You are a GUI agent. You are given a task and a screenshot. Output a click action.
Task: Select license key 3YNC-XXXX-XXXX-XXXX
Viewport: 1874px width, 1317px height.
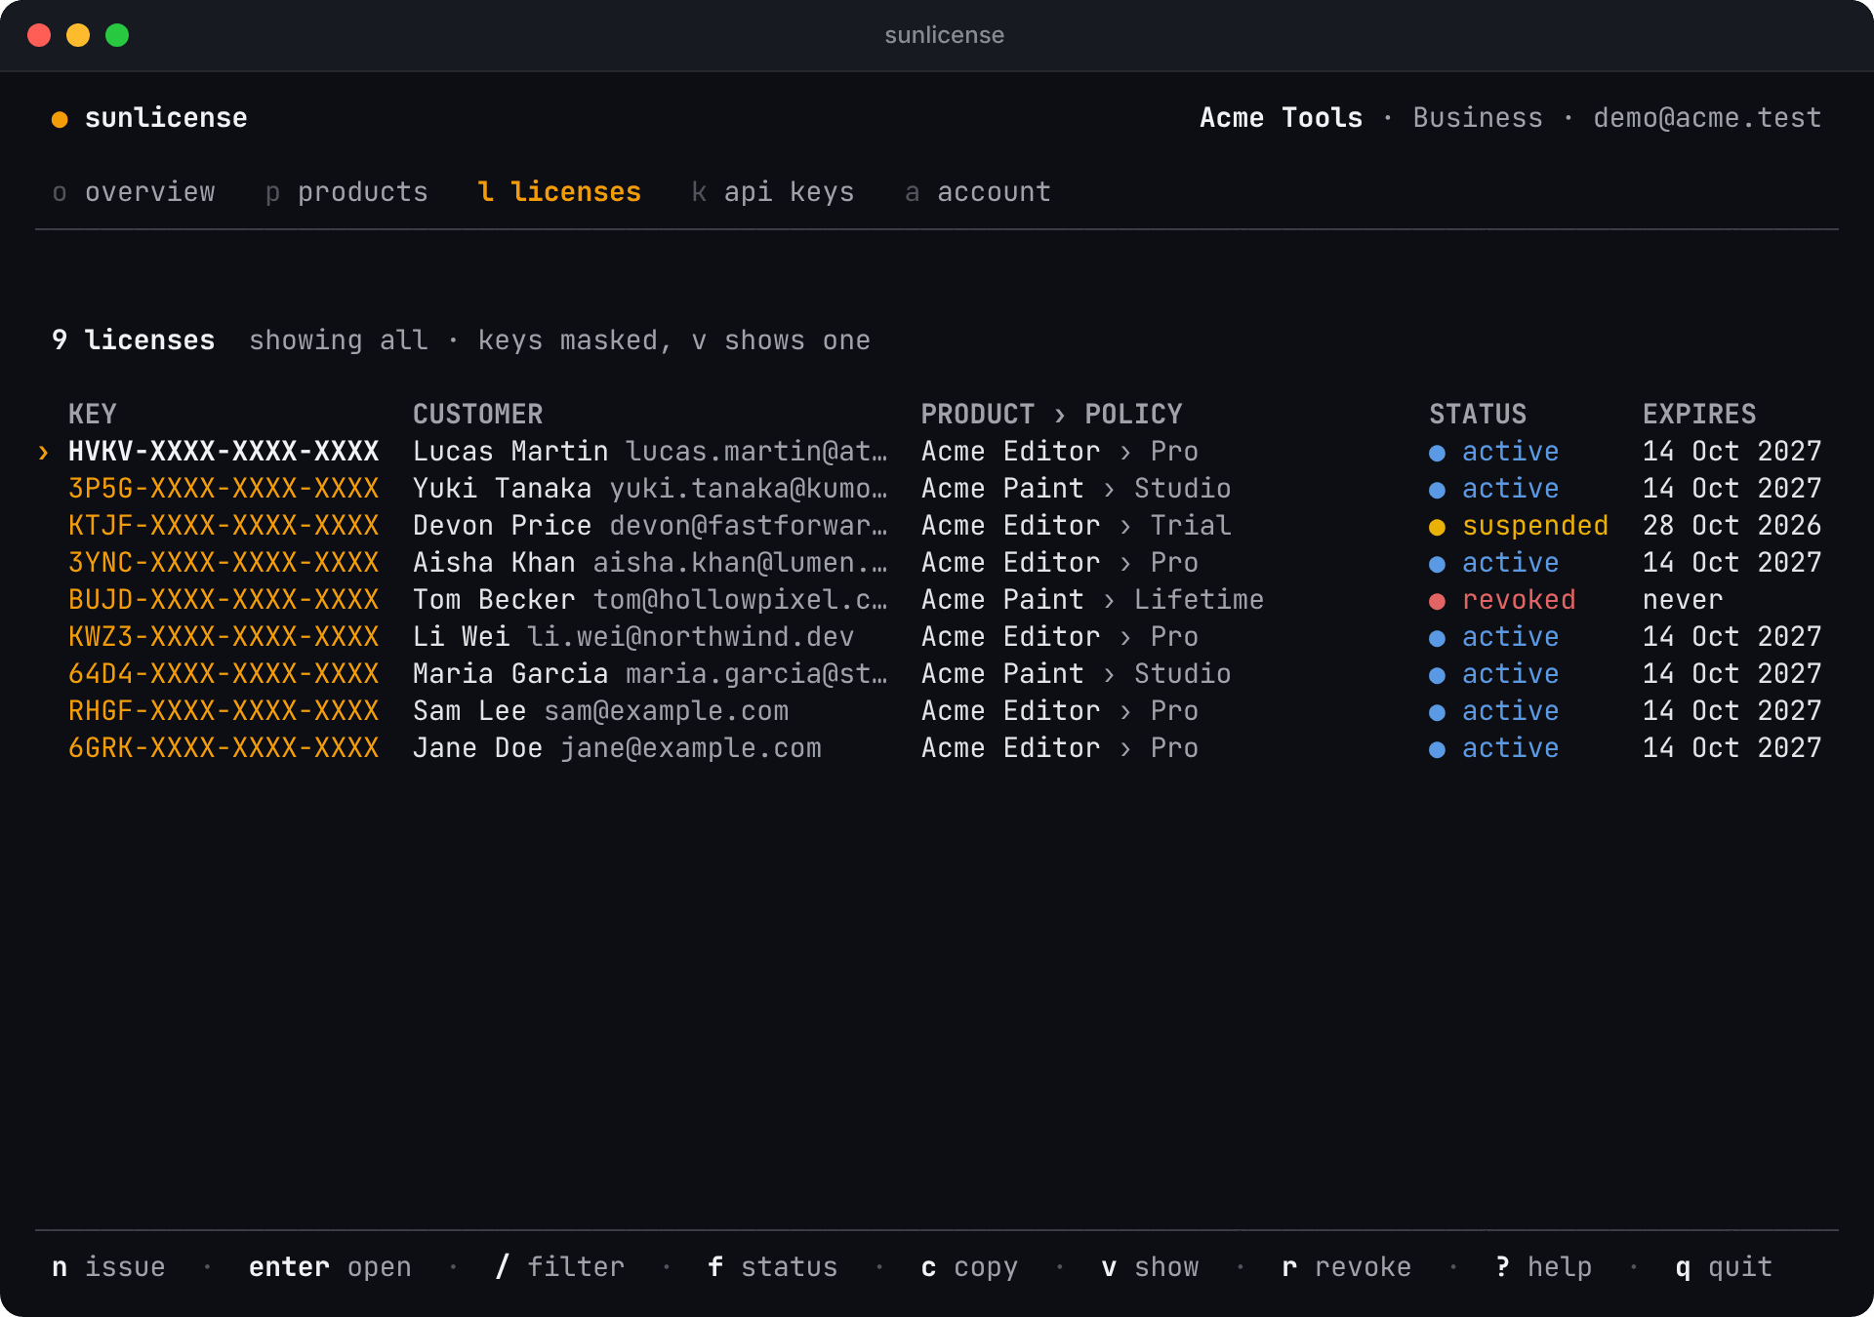point(224,563)
